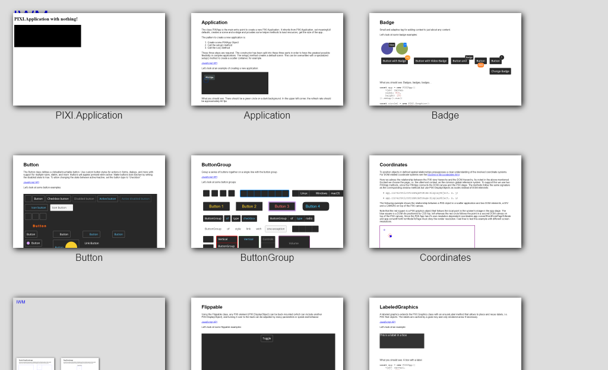
Task: Open the ButtonGroup doc preview thumbnail
Action: pos(267,202)
